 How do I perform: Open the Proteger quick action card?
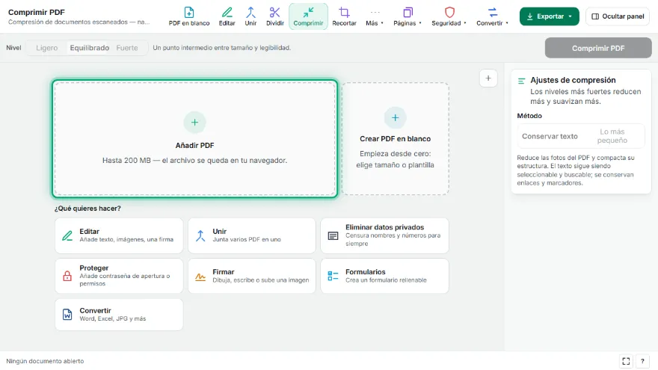click(119, 276)
